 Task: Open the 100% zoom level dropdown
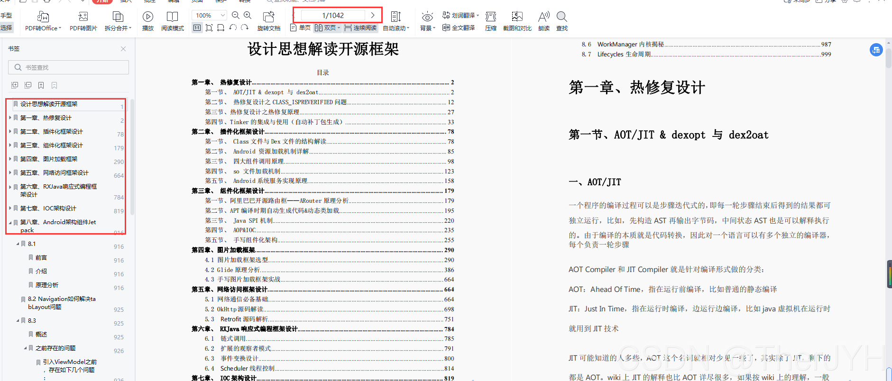click(222, 15)
